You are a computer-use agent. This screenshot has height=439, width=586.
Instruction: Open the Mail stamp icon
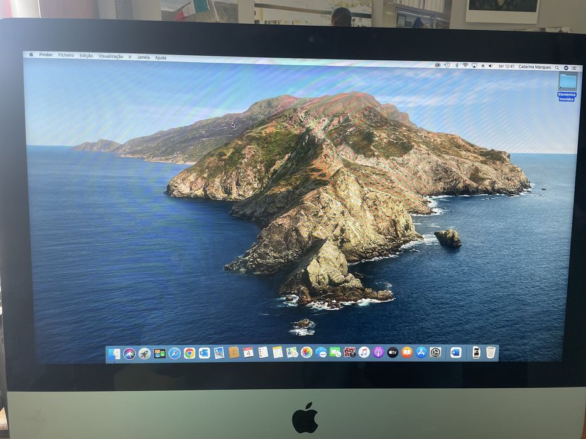219,352
